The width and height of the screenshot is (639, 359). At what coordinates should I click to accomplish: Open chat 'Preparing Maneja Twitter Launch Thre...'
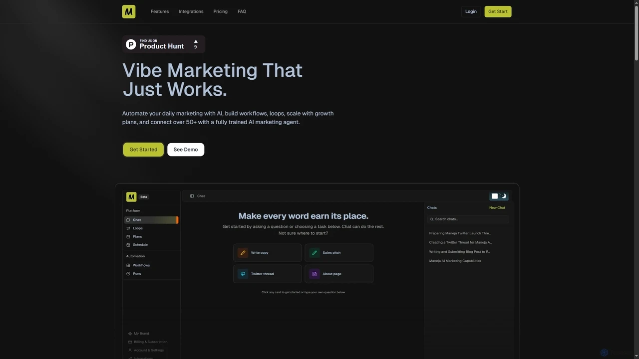click(x=460, y=233)
